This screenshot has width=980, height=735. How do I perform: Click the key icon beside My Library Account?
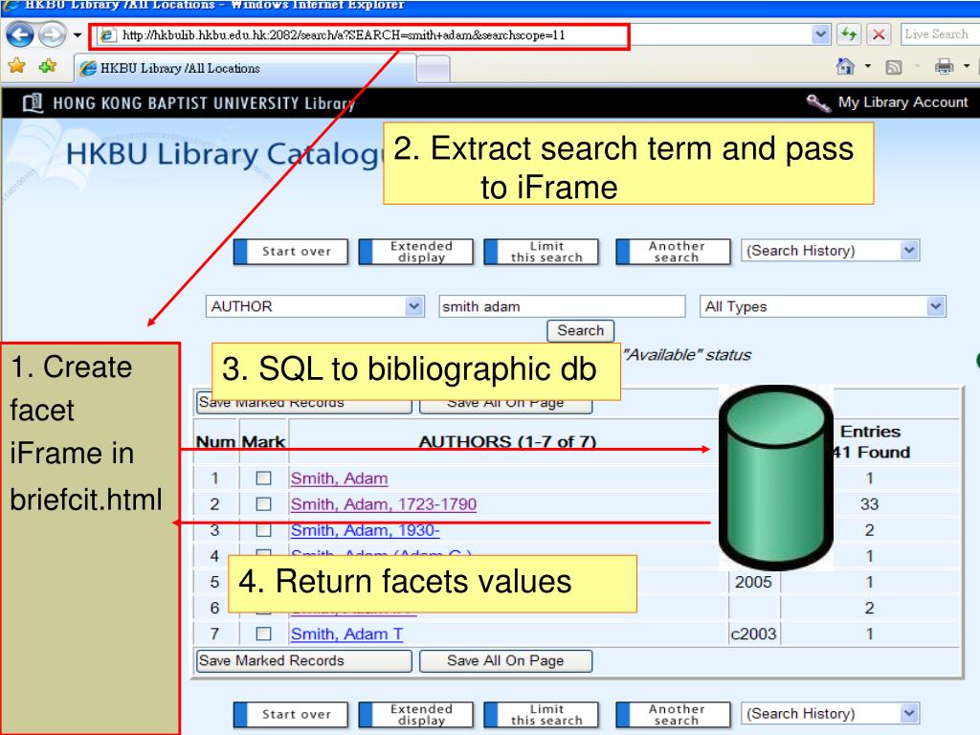click(x=818, y=103)
